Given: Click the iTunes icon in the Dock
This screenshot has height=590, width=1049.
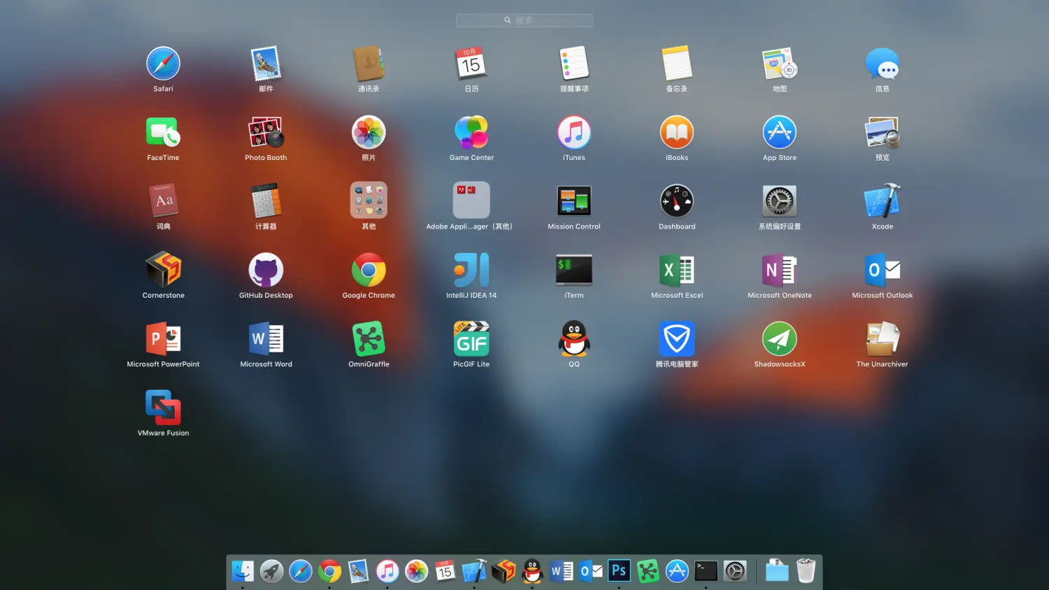Looking at the screenshot, I should (387, 571).
